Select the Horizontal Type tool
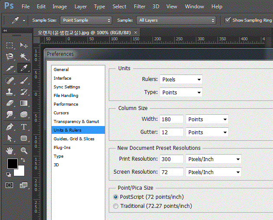The image size is (273, 220). (x=24, y=127)
